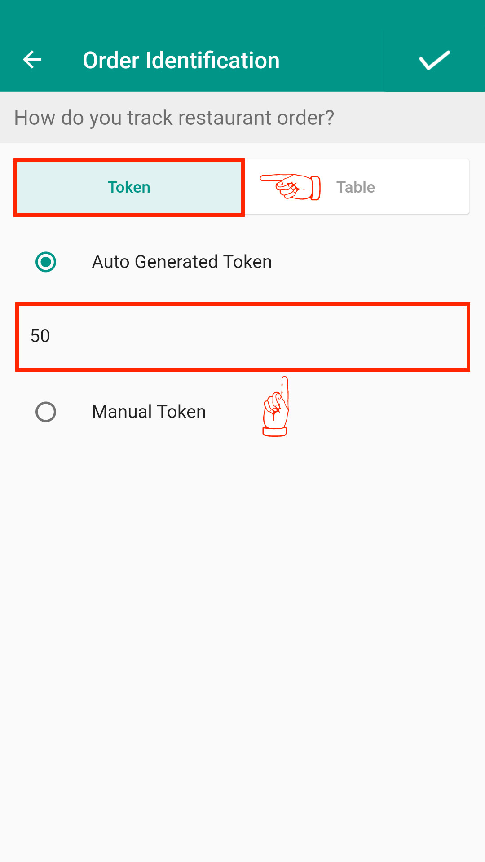Click "How do you track restaurant order?" text
The height and width of the screenshot is (862, 485).
click(x=174, y=118)
